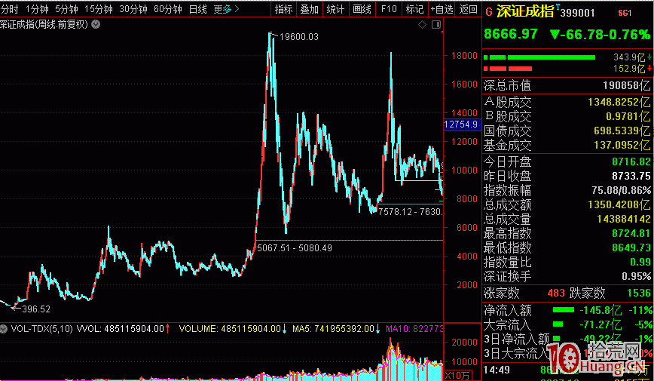
Task: Click the VOL-TDX indicator settings icon
Action: pyautogui.click(x=4, y=329)
